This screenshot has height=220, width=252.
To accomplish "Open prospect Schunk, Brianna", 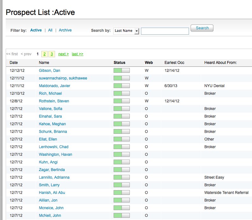I will [x=53, y=132].
